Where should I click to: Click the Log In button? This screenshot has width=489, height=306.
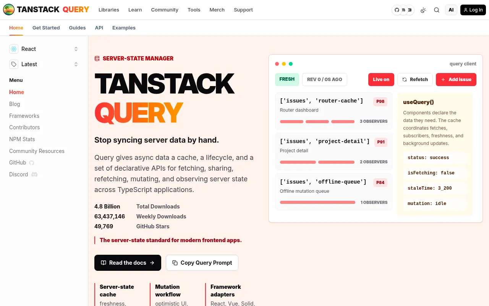click(x=473, y=10)
